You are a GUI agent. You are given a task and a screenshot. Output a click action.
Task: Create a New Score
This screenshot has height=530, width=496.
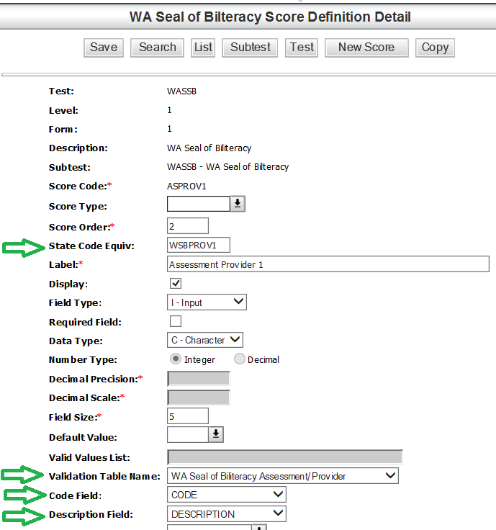(366, 48)
